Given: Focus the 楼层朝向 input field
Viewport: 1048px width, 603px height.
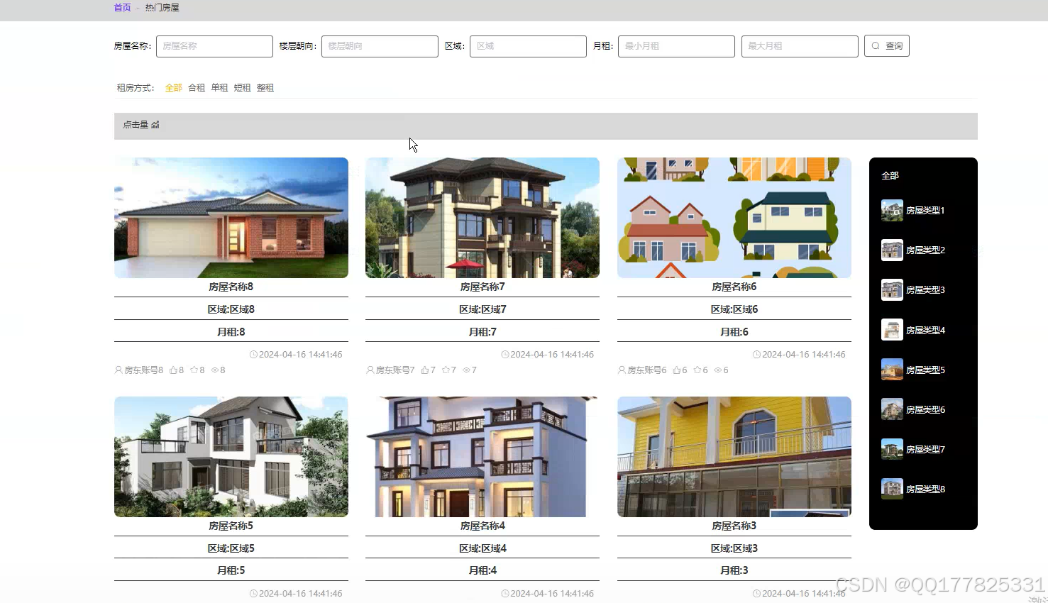Looking at the screenshot, I should click(x=380, y=46).
